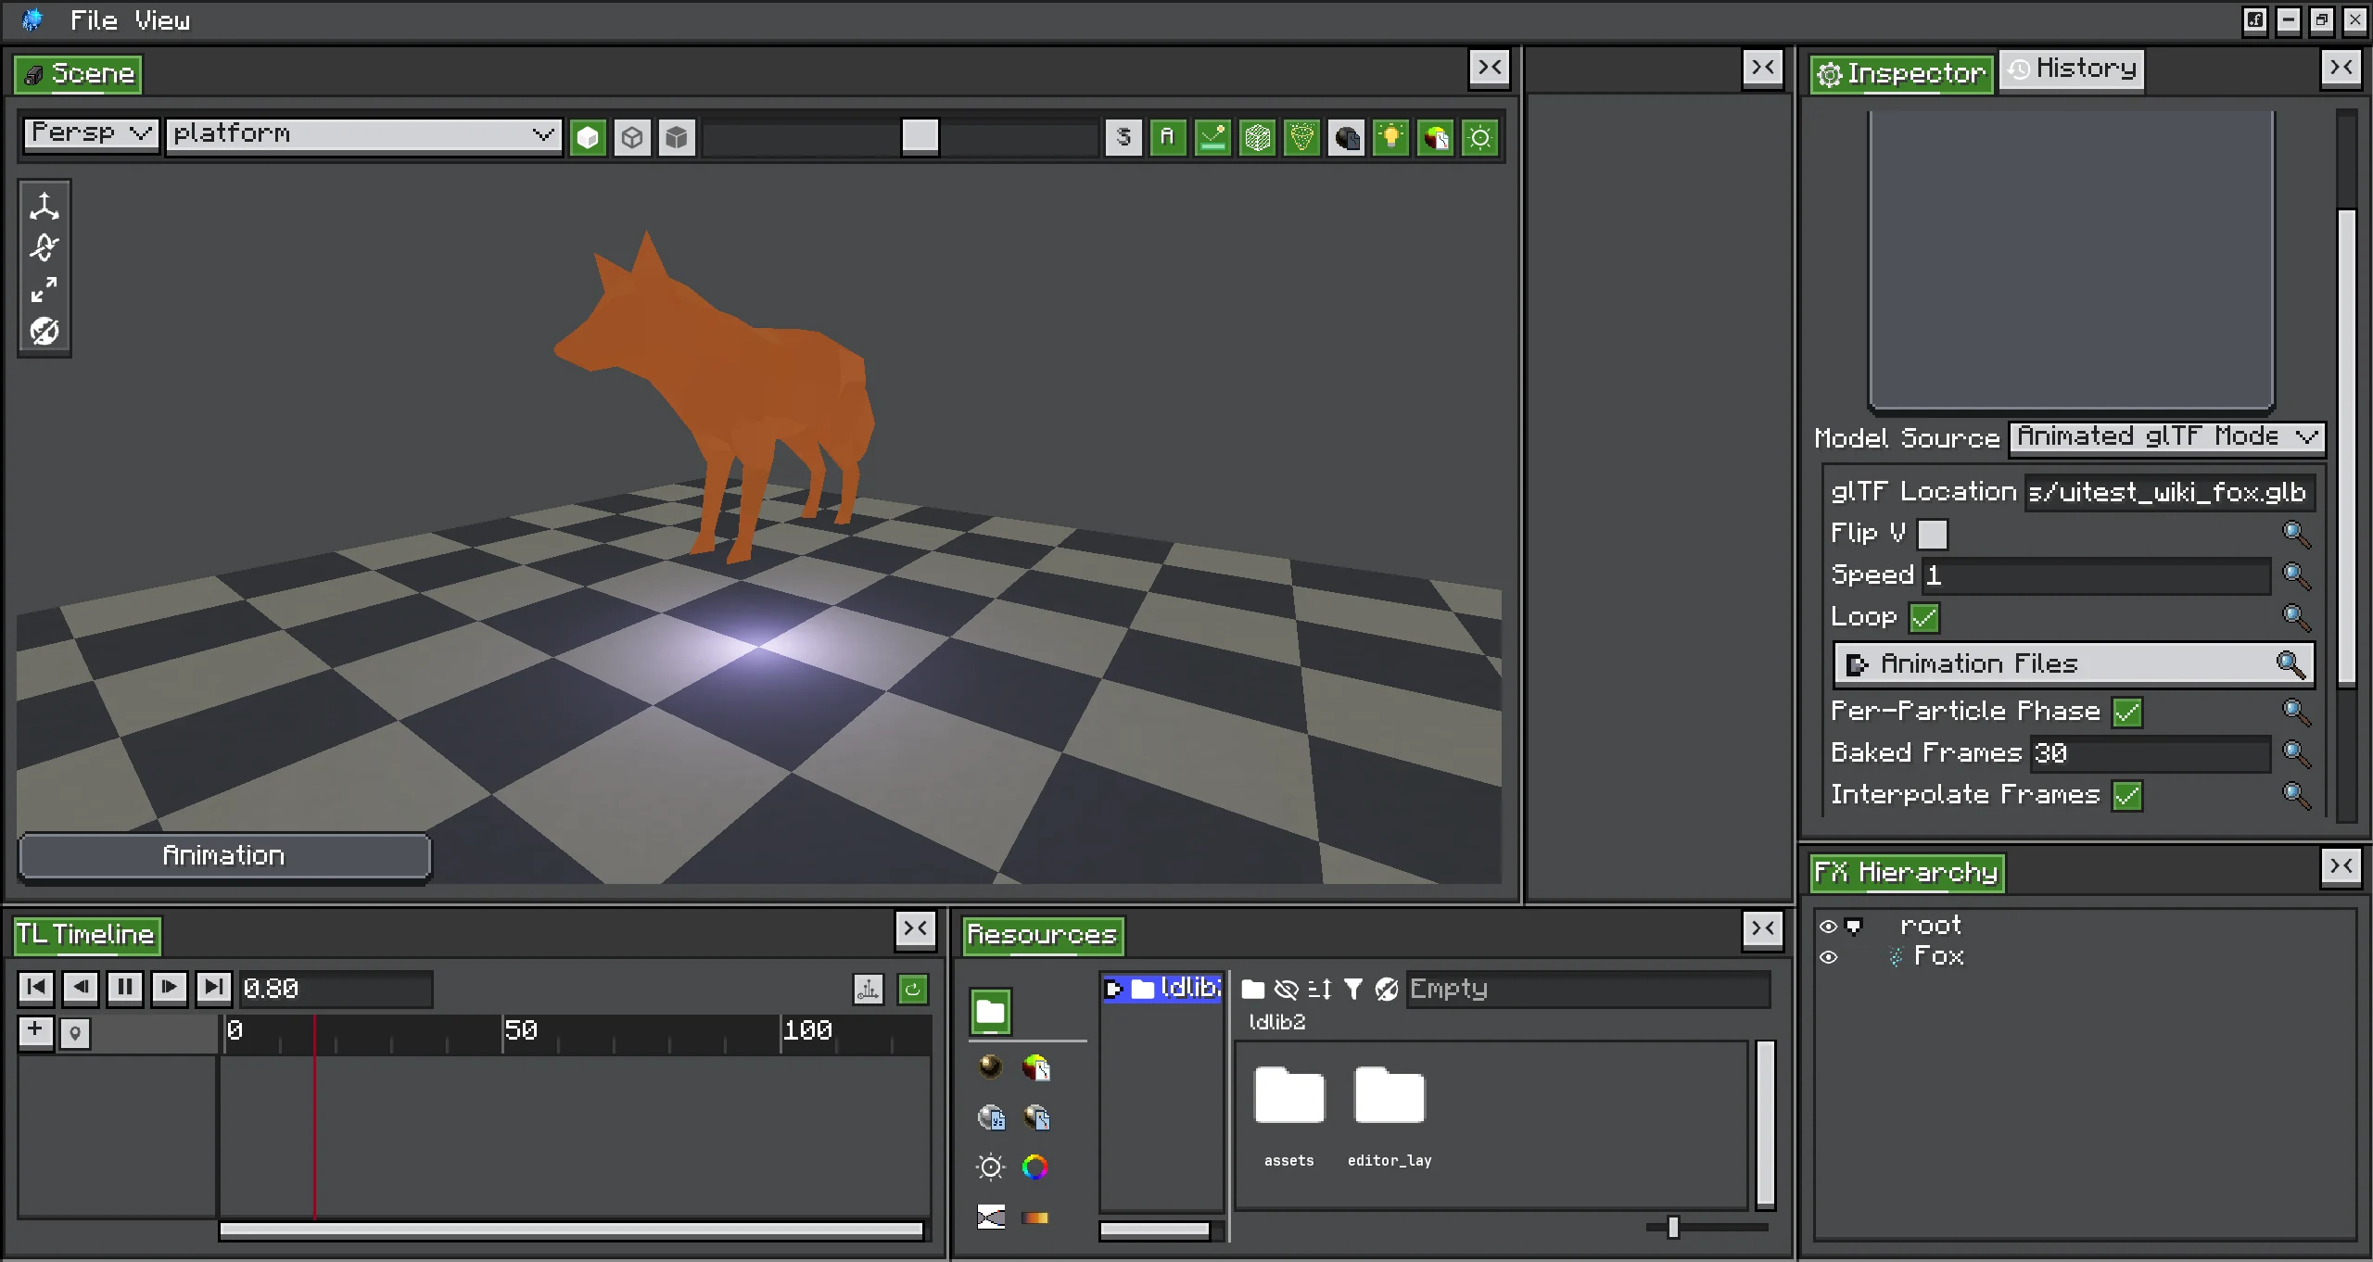Open the View menu
Viewport: 2373px width, 1262px height.
(x=162, y=20)
